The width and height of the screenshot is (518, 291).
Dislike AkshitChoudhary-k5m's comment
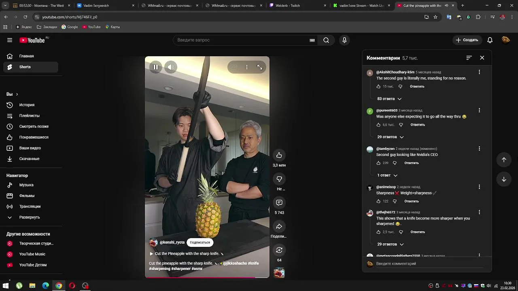(x=401, y=86)
